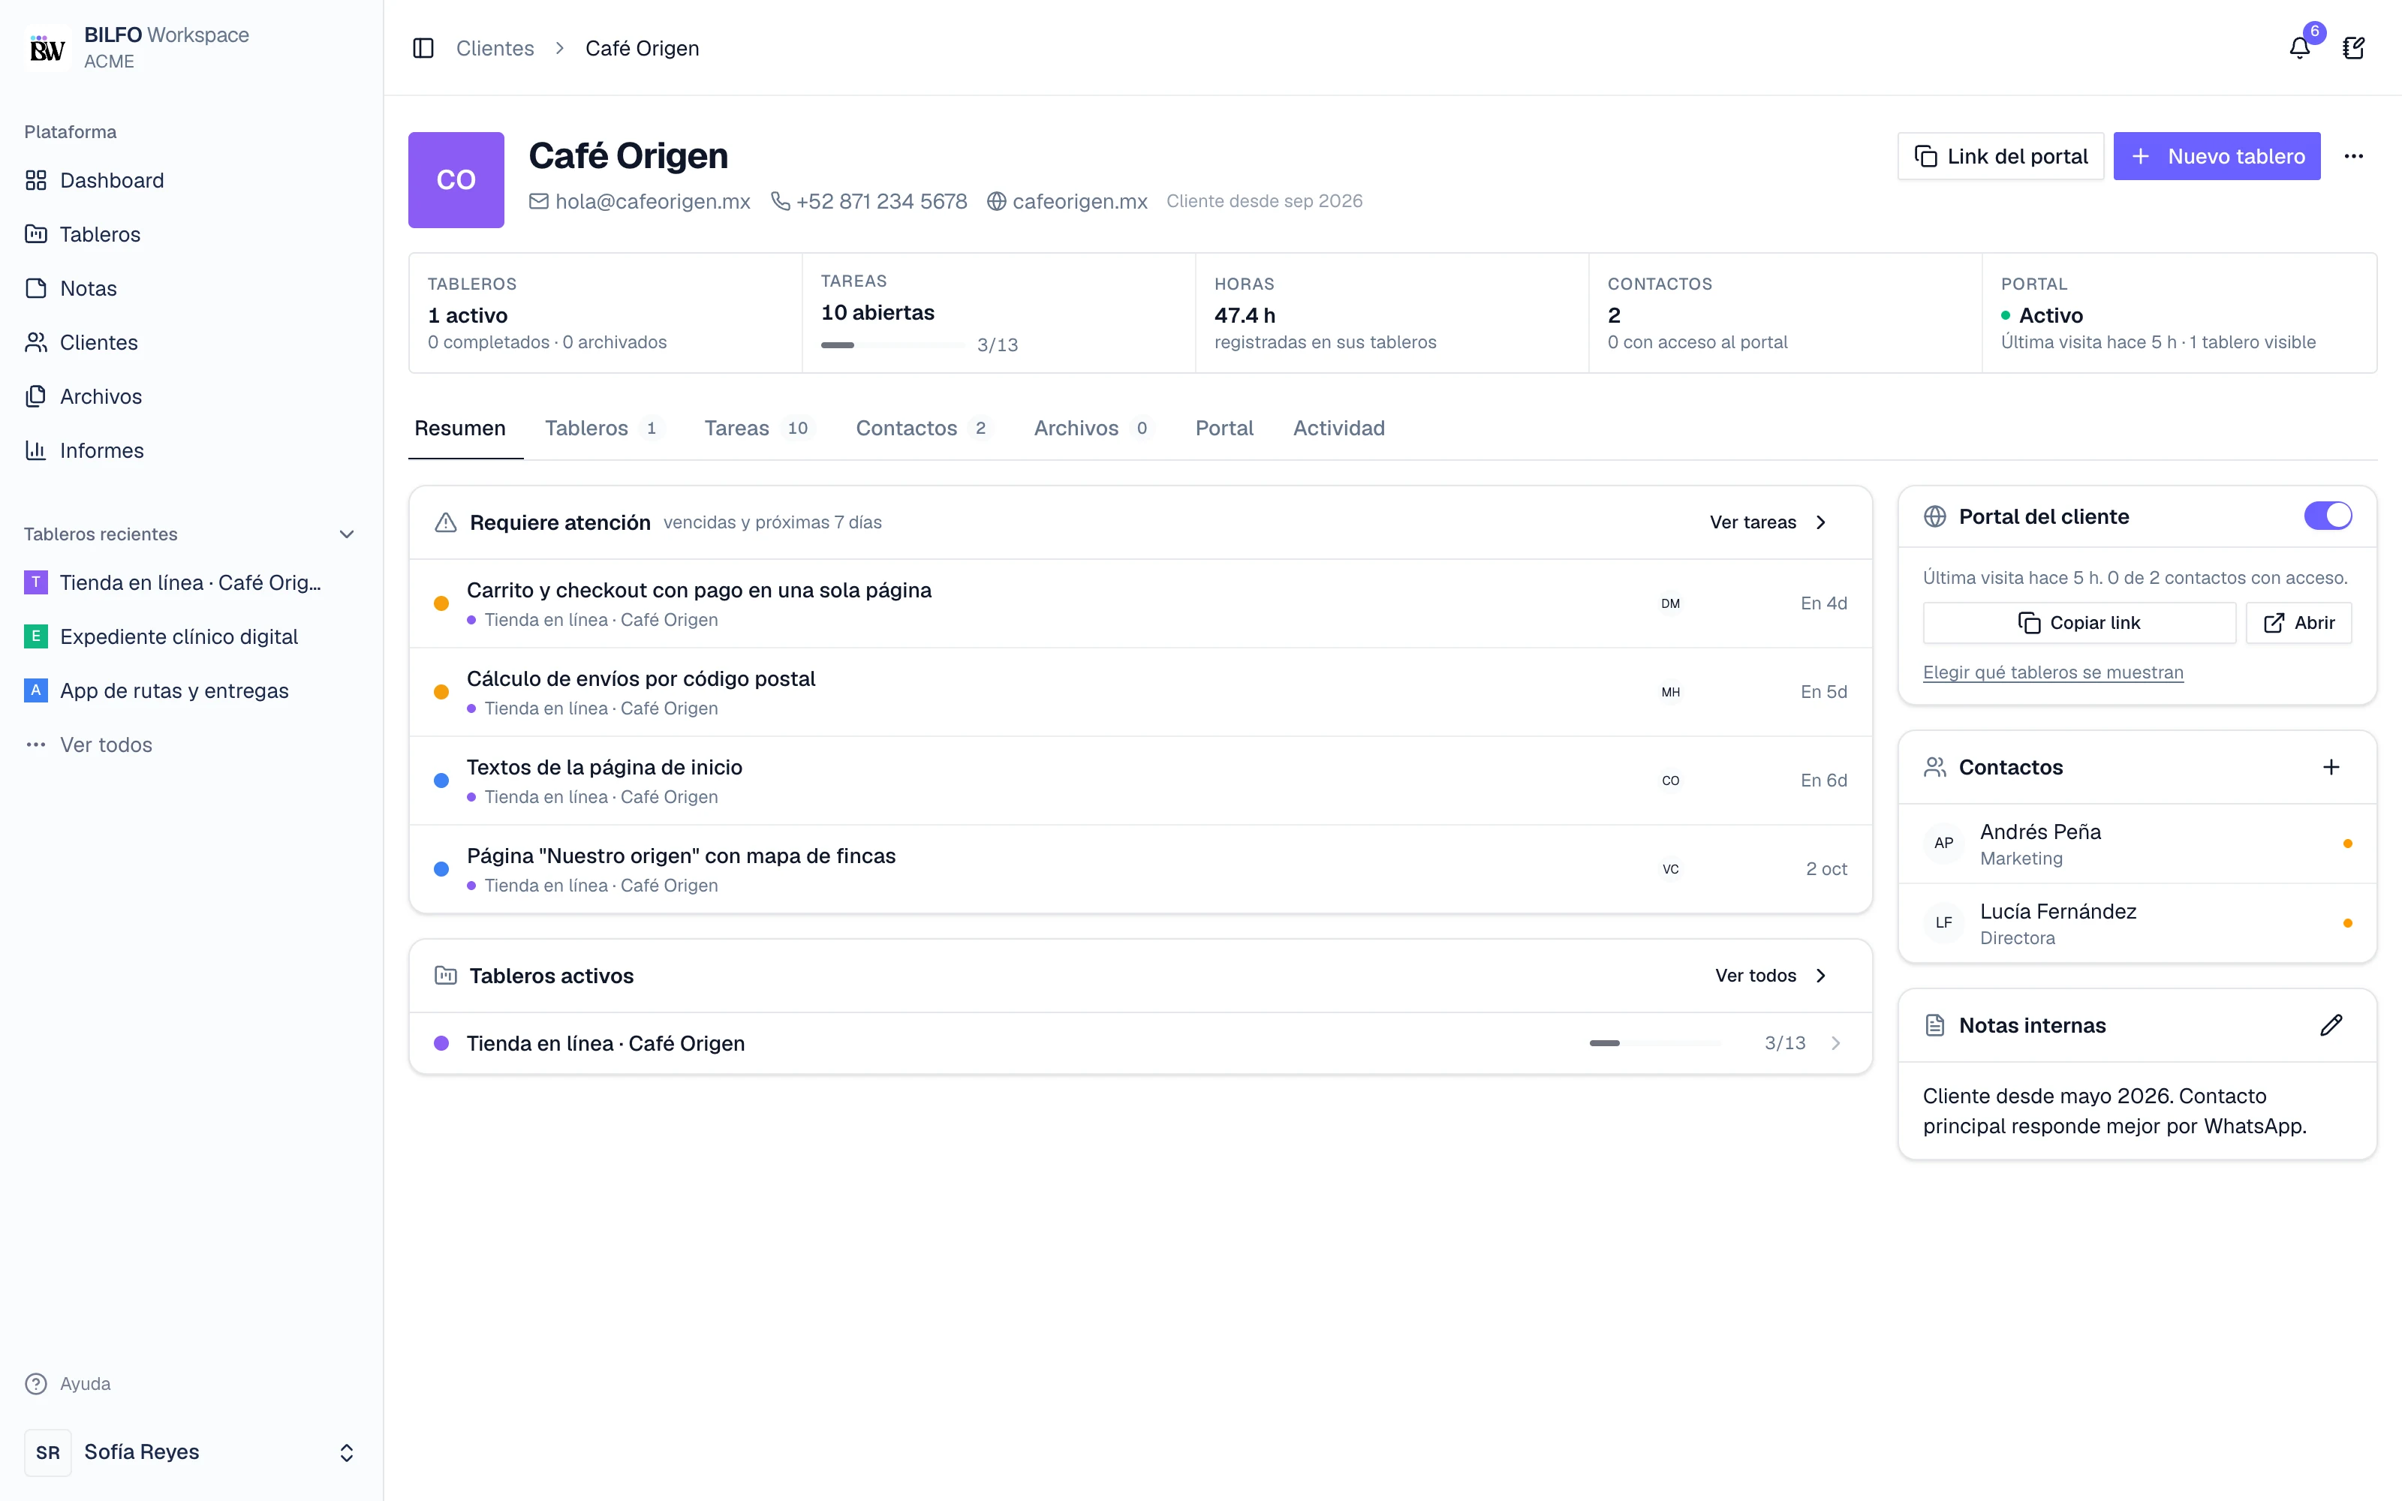
Task: Click the Nuevo tablero button
Action: click(x=2217, y=156)
